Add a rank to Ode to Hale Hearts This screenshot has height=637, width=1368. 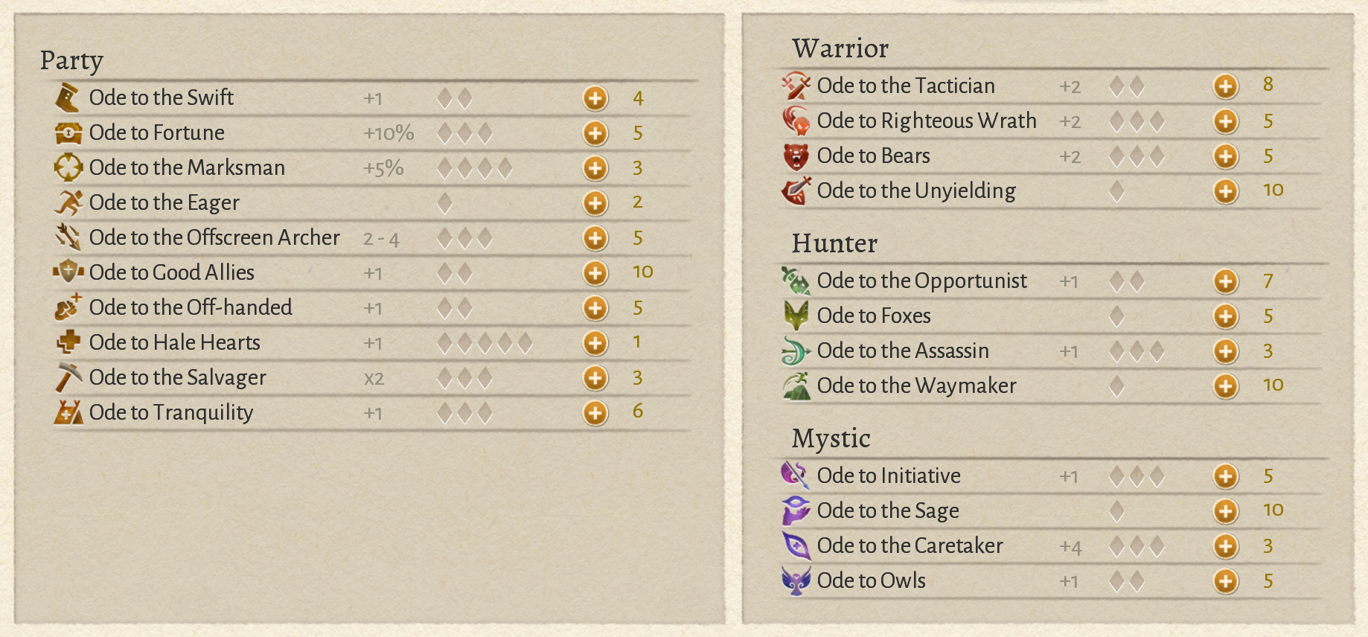coord(595,343)
